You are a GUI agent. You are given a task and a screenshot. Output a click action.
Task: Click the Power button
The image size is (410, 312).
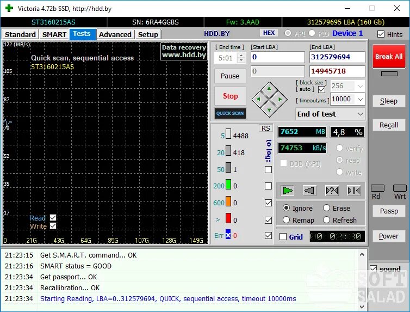[x=389, y=236]
